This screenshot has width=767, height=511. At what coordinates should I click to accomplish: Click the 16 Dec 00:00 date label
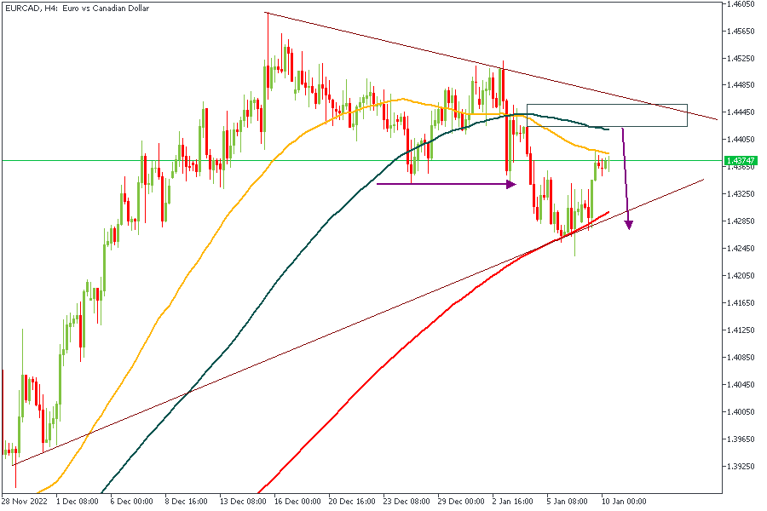click(x=296, y=502)
